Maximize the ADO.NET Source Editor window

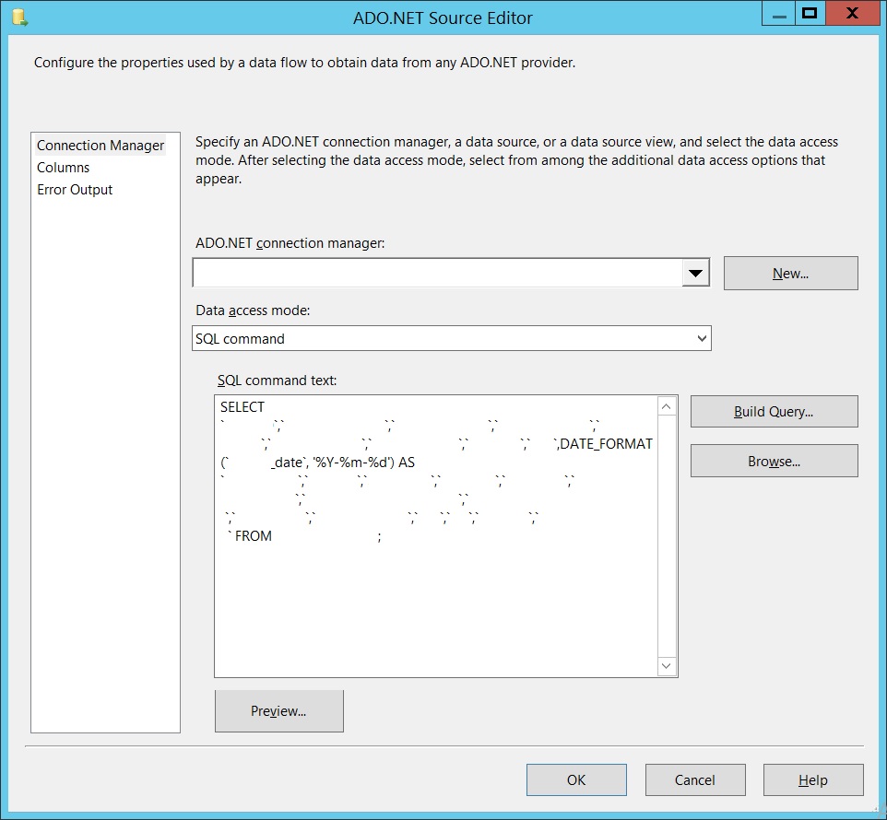pyautogui.click(x=810, y=13)
